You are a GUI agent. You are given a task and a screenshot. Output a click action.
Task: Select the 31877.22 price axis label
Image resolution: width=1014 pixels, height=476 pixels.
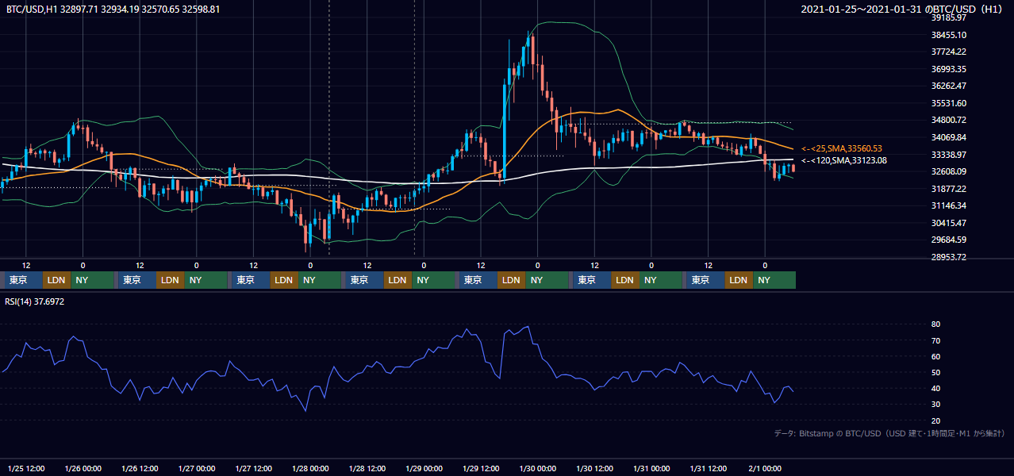[949, 189]
